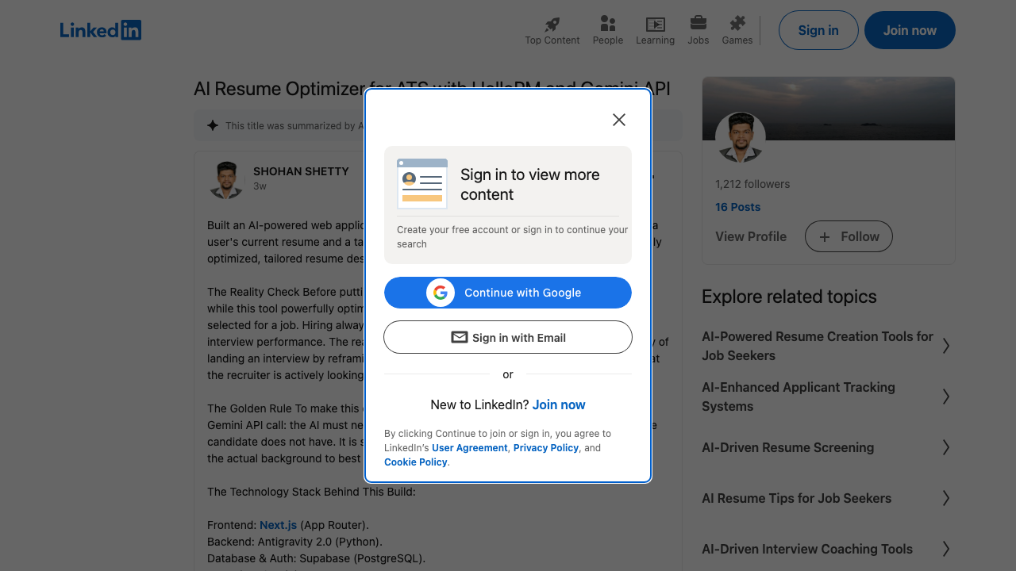Screen dimensions: 1016x571
Task: Click the post age 3w text
Action: point(260,186)
